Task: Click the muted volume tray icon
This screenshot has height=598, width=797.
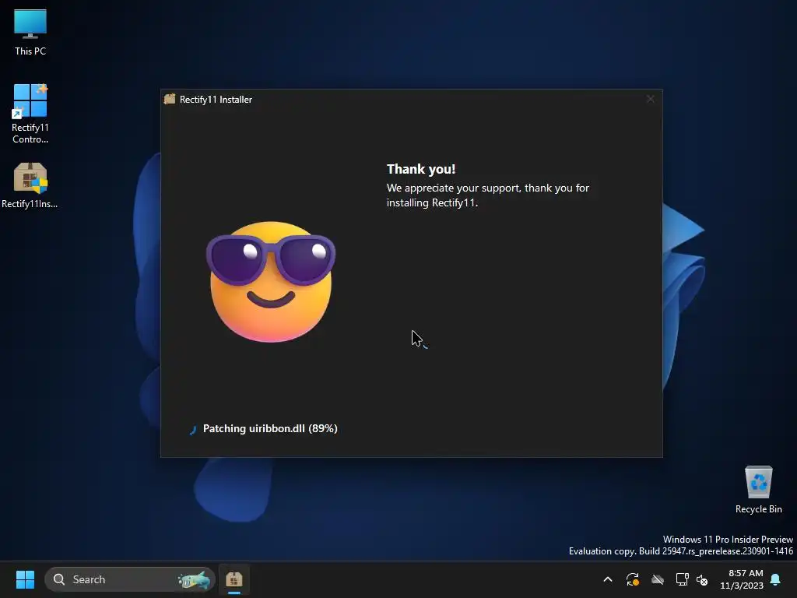Action: [702, 579]
